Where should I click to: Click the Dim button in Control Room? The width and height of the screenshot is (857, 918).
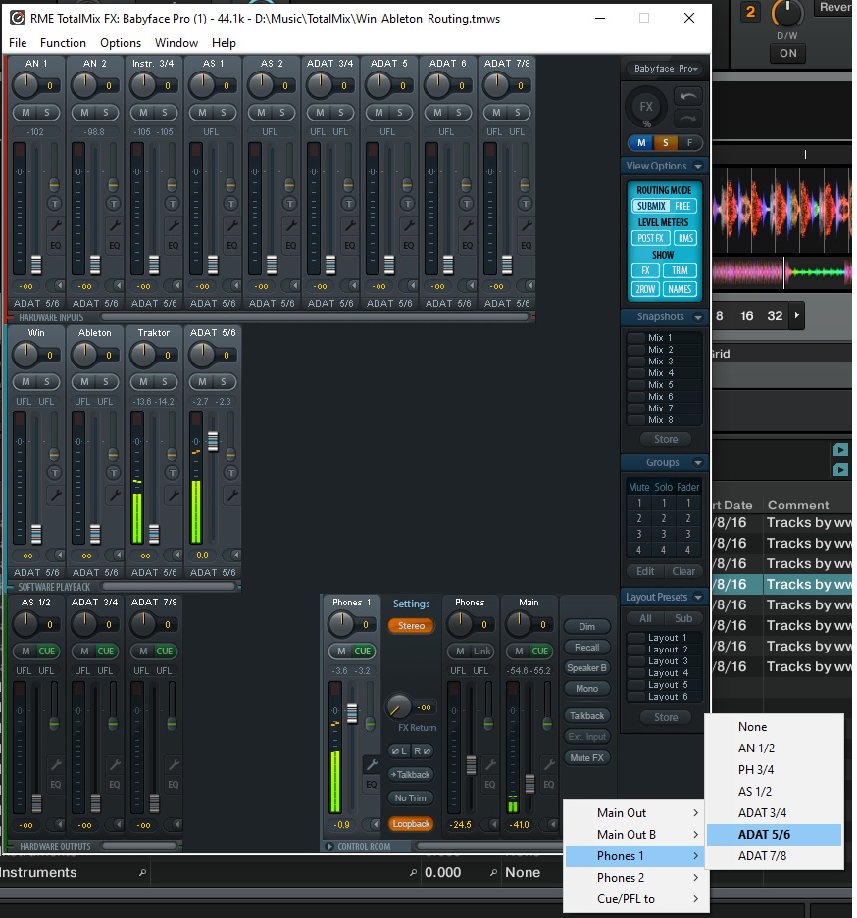click(587, 626)
